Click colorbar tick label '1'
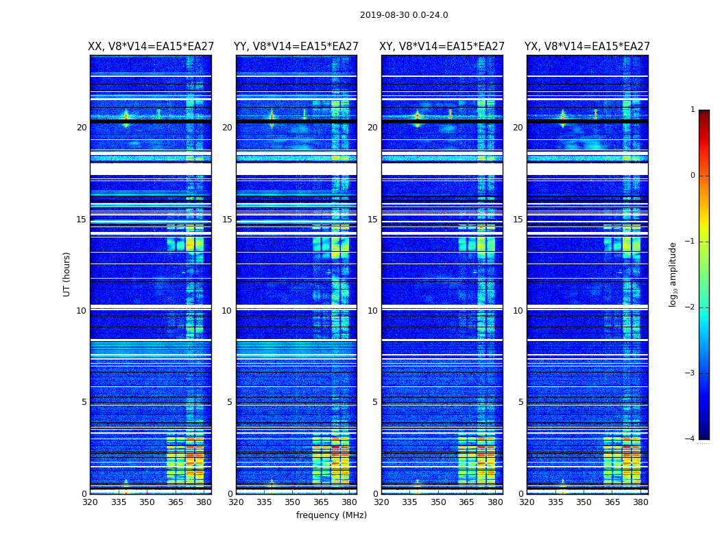 (693, 109)
